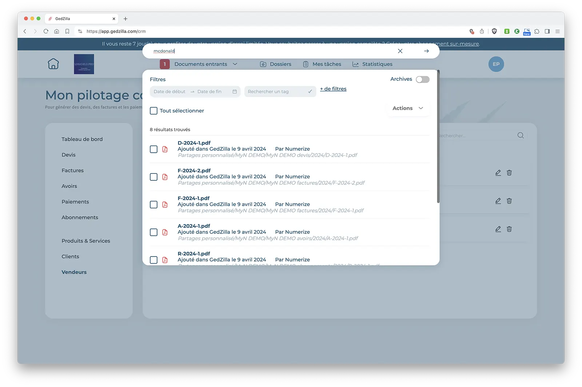Image resolution: width=582 pixels, height=387 pixels.
Task: Go to the GedZilla home icon
Action: click(53, 64)
